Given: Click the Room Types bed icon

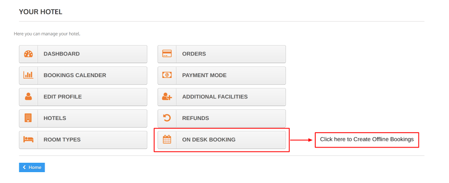Looking at the screenshot, I should 29,140.
